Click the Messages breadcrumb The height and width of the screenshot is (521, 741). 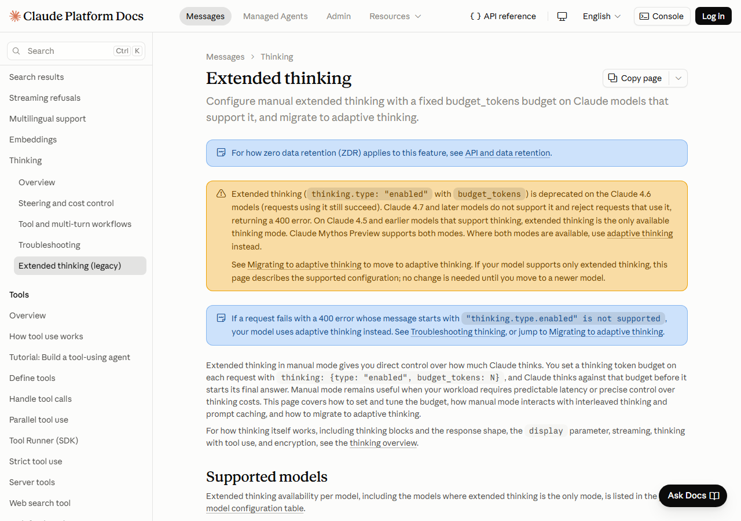(x=225, y=57)
